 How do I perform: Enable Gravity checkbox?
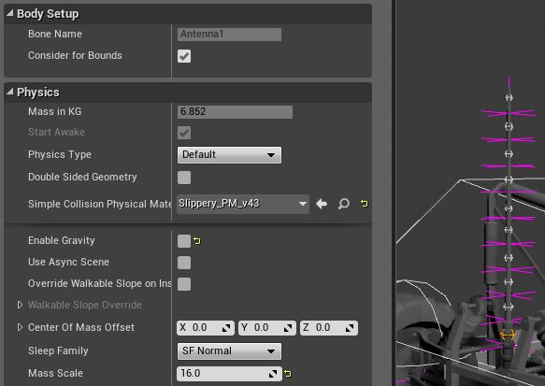(184, 241)
